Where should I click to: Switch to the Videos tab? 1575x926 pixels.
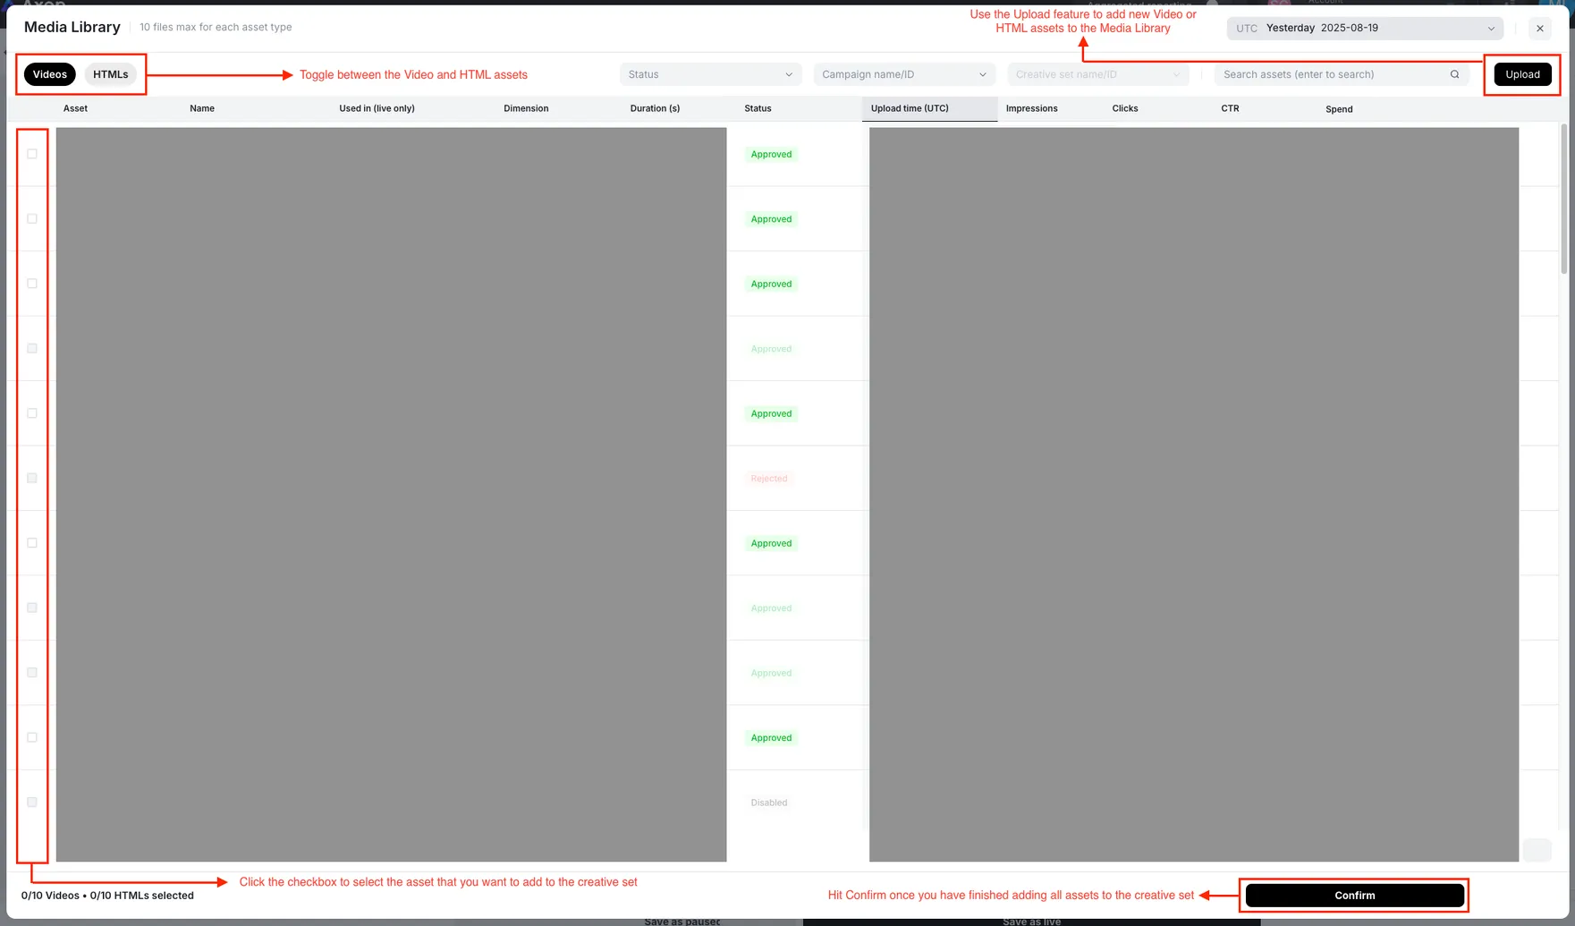coord(50,74)
